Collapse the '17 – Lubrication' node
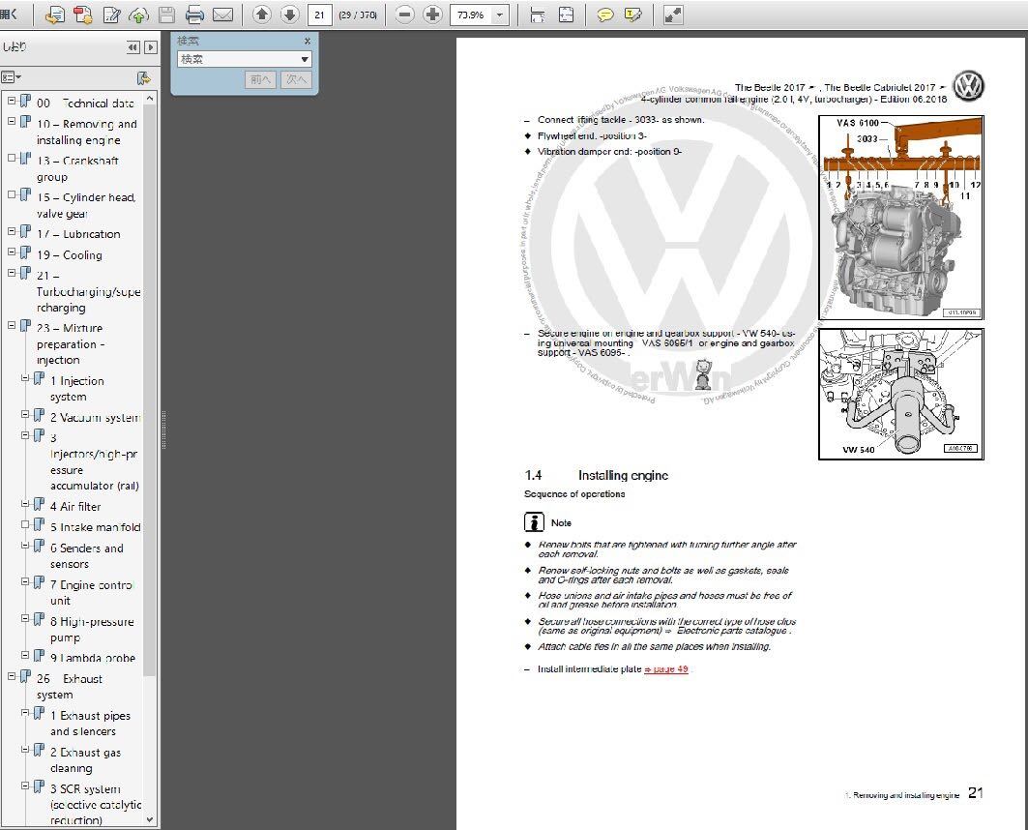The height and width of the screenshot is (830, 1028). [x=12, y=231]
